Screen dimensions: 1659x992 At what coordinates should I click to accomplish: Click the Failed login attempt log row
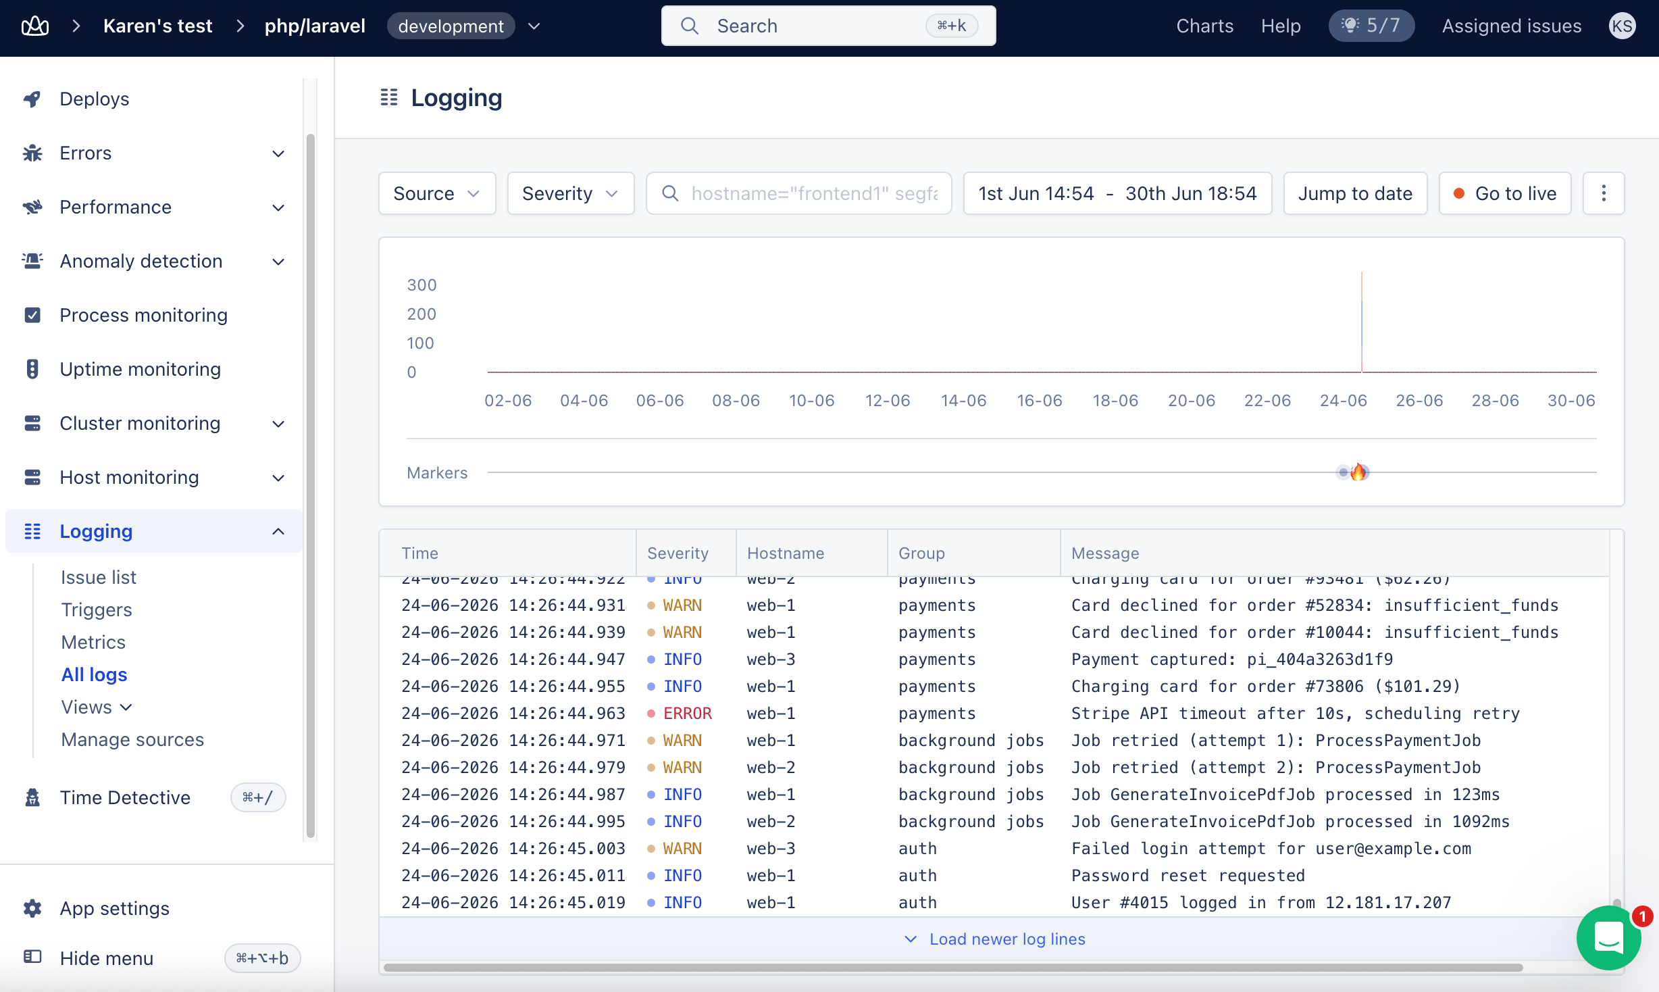994,849
